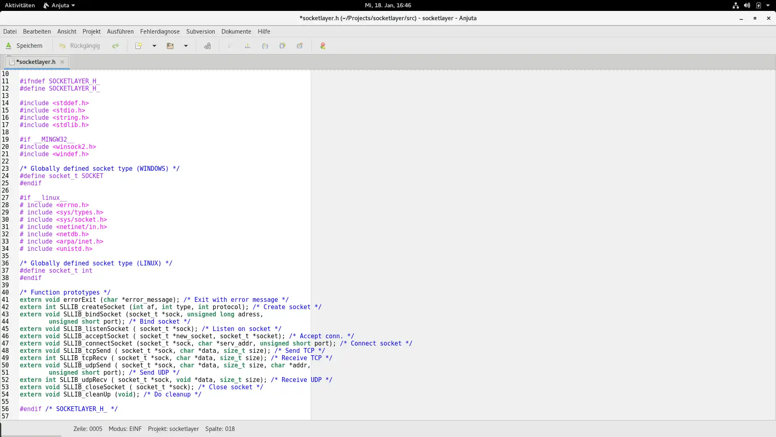Image resolution: width=776 pixels, height=437 pixels.
Task: Open system volume indicator in top bar
Action: [747, 5]
